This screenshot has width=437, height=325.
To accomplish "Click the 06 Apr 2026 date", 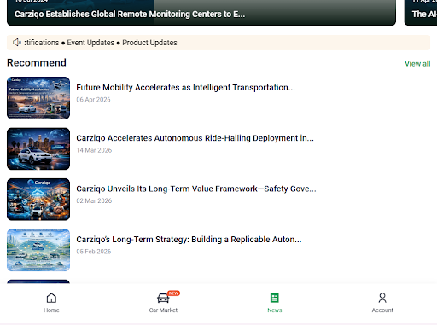I will [93, 100].
